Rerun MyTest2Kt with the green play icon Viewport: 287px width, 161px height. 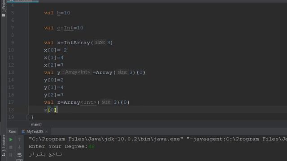[11, 140]
